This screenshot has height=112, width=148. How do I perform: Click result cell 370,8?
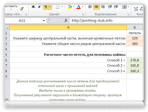point(135,60)
